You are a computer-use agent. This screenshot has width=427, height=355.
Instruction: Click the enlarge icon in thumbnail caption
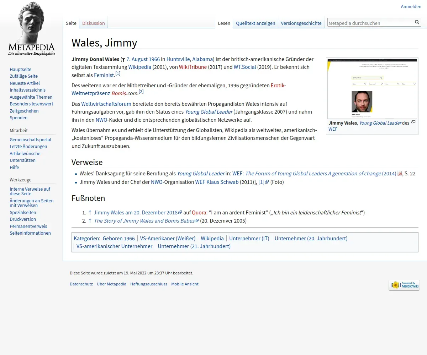click(413, 122)
